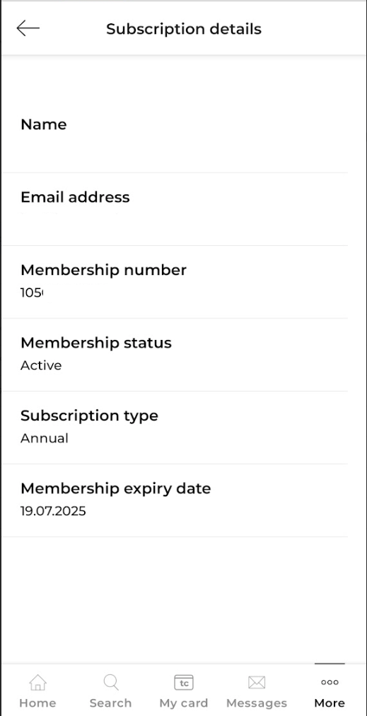Tap the expiry date 19.07.2025
The width and height of the screenshot is (367, 716).
pyautogui.click(x=53, y=511)
